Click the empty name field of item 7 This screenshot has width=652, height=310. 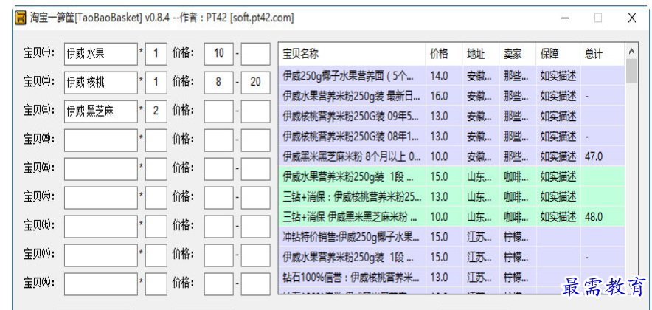coord(100,227)
